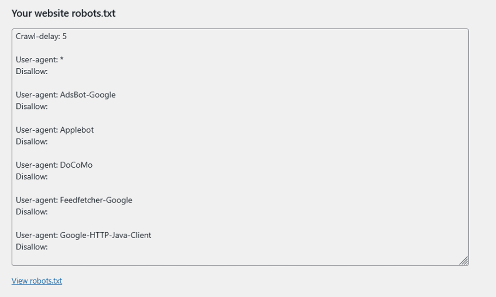Click the blank line above User-agent: Applebot
This screenshot has width=496, height=297.
99,118
